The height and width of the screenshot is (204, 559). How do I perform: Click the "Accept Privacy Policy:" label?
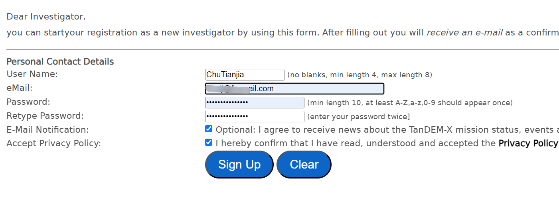click(x=53, y=143)
